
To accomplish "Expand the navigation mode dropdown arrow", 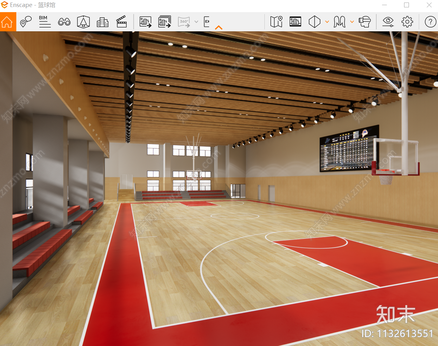I will pos(352,22).
